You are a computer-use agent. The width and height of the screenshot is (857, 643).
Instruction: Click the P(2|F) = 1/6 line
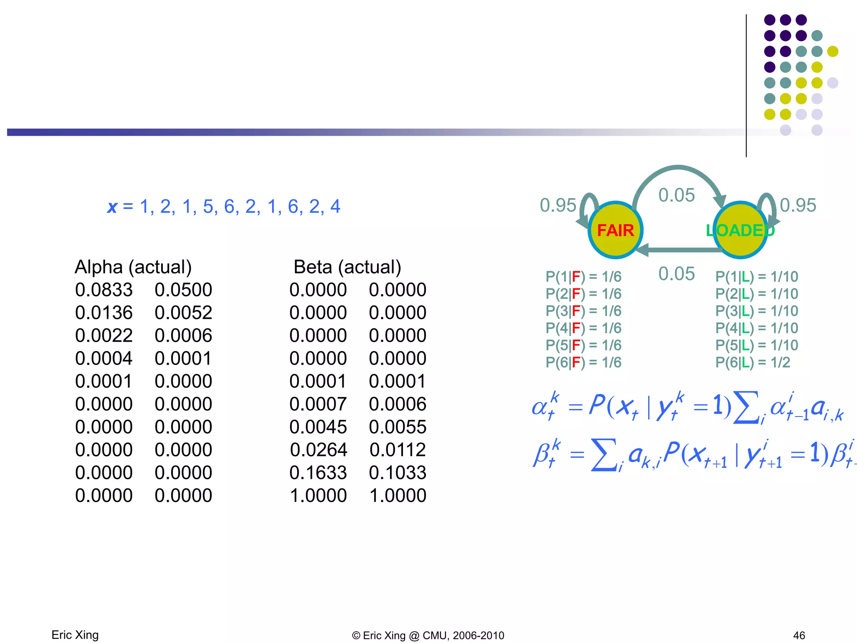[583, 294]
